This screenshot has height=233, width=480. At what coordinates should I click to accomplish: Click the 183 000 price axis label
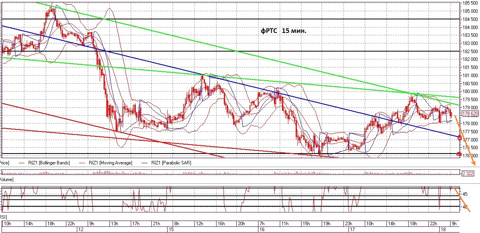pyautogui.click(x=470, y=43)
